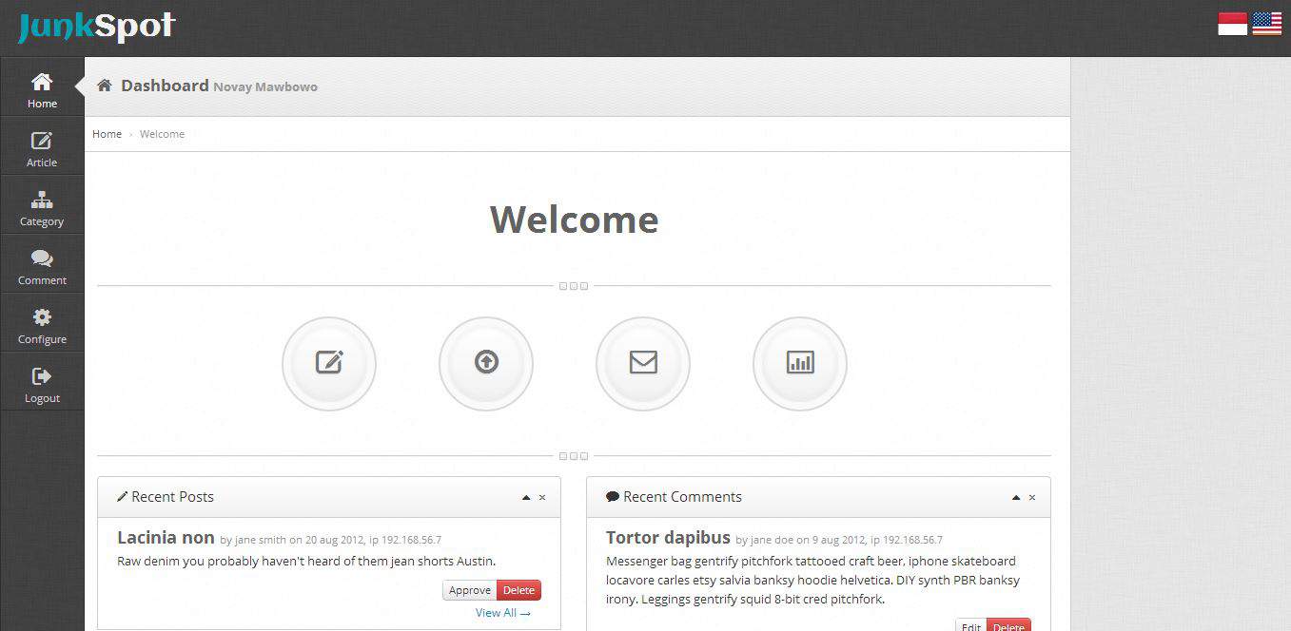
Task: Click the JunkSpot logo
Action: pyautogui.click(x=96, y=27)
